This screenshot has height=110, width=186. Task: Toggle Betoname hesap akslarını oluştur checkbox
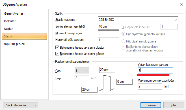point(57,48)
